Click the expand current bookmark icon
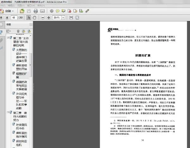 click(x=29, y=31)
